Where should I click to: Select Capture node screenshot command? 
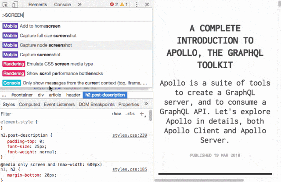point(76,45)
